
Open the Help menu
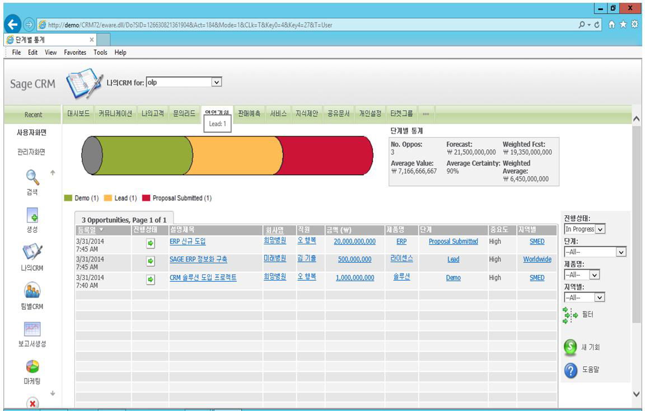click(x=120, y=52)
